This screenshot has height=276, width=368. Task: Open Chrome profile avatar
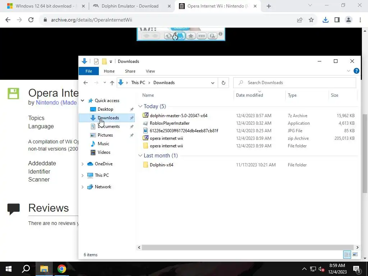349,20
